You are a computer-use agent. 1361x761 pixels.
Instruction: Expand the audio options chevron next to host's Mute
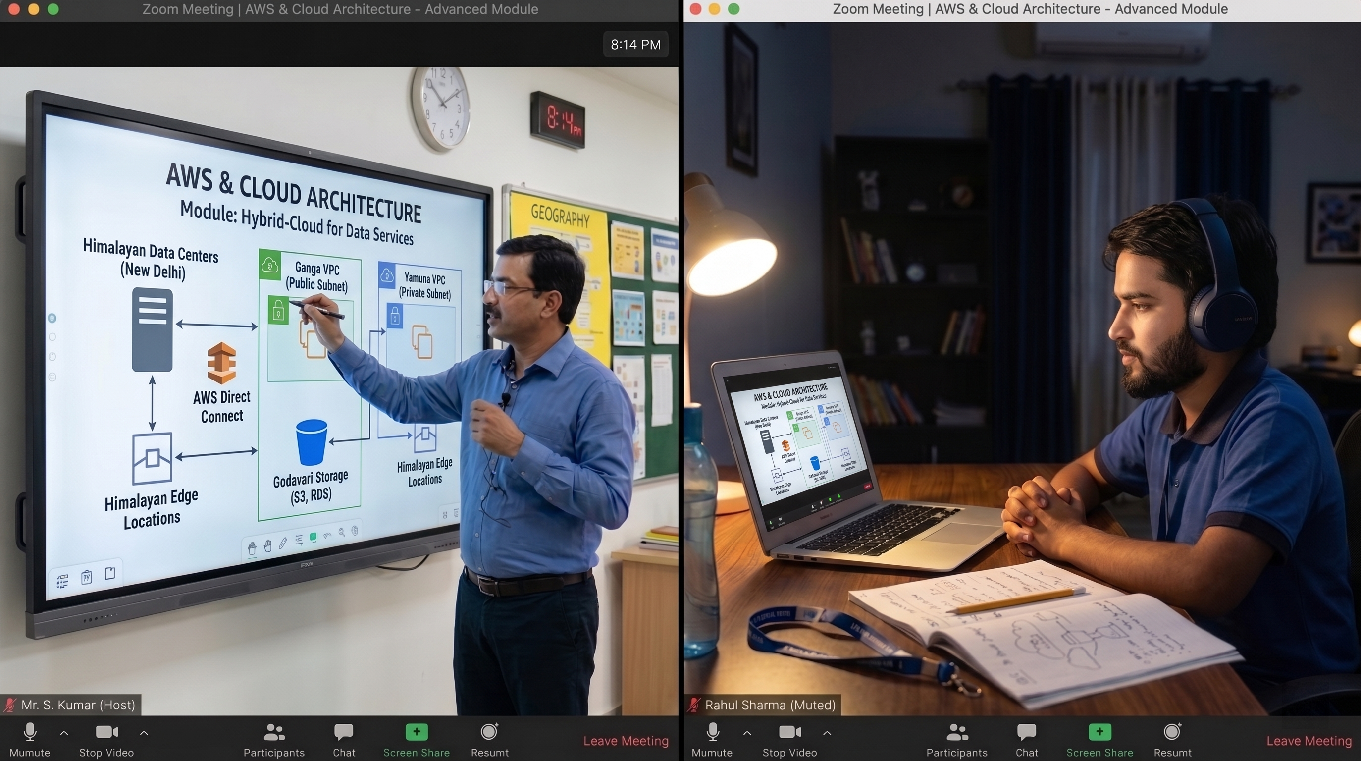[64, 733]
